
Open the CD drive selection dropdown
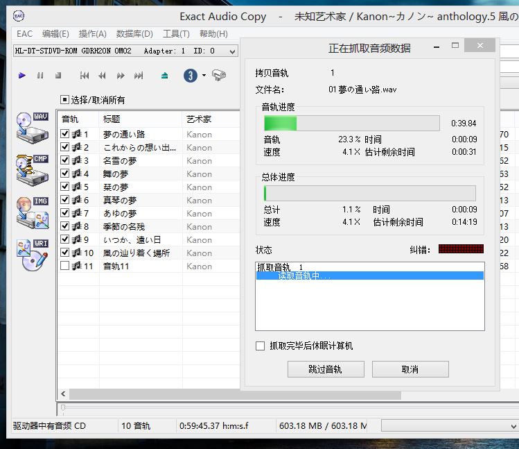tap(232, 51)
